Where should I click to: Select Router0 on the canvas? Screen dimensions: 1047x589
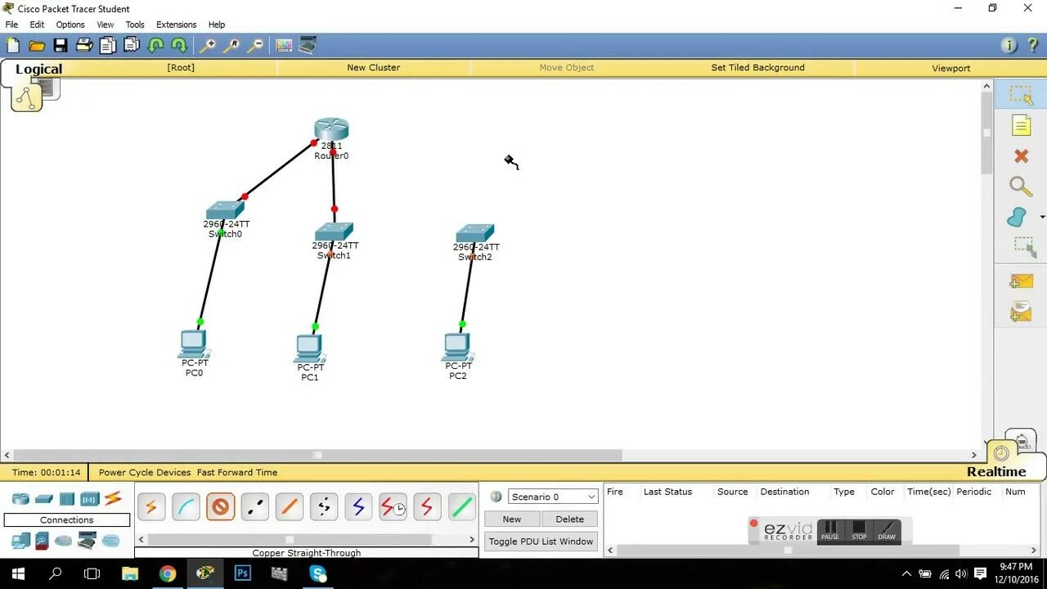coord(331,129)
